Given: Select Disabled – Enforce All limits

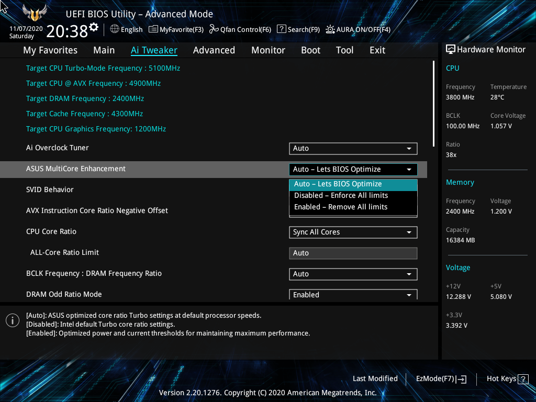Looking at the screenshot, I should 353,195.
